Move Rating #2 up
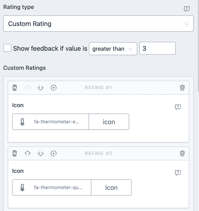The height and width of the screenshot is (211, 199). tap(28, 153)
